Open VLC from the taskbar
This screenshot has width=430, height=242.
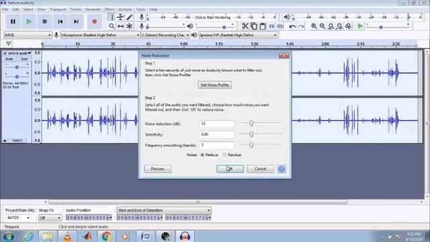(67, 236)
